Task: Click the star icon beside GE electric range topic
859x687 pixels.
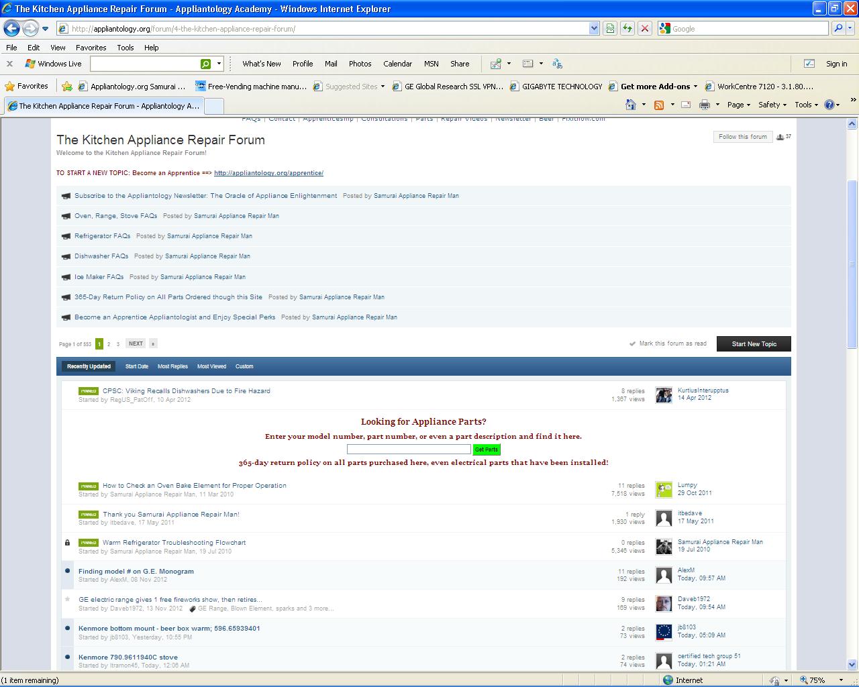Action: [67, 599]
